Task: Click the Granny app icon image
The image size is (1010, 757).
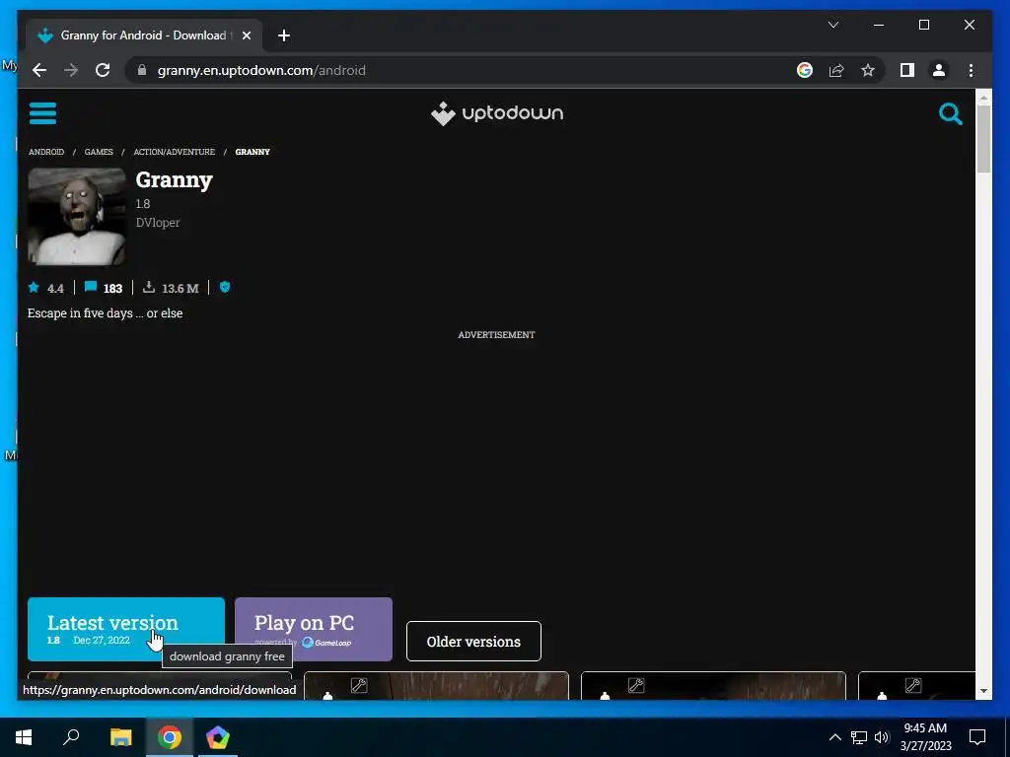Action: pos(77,216)
